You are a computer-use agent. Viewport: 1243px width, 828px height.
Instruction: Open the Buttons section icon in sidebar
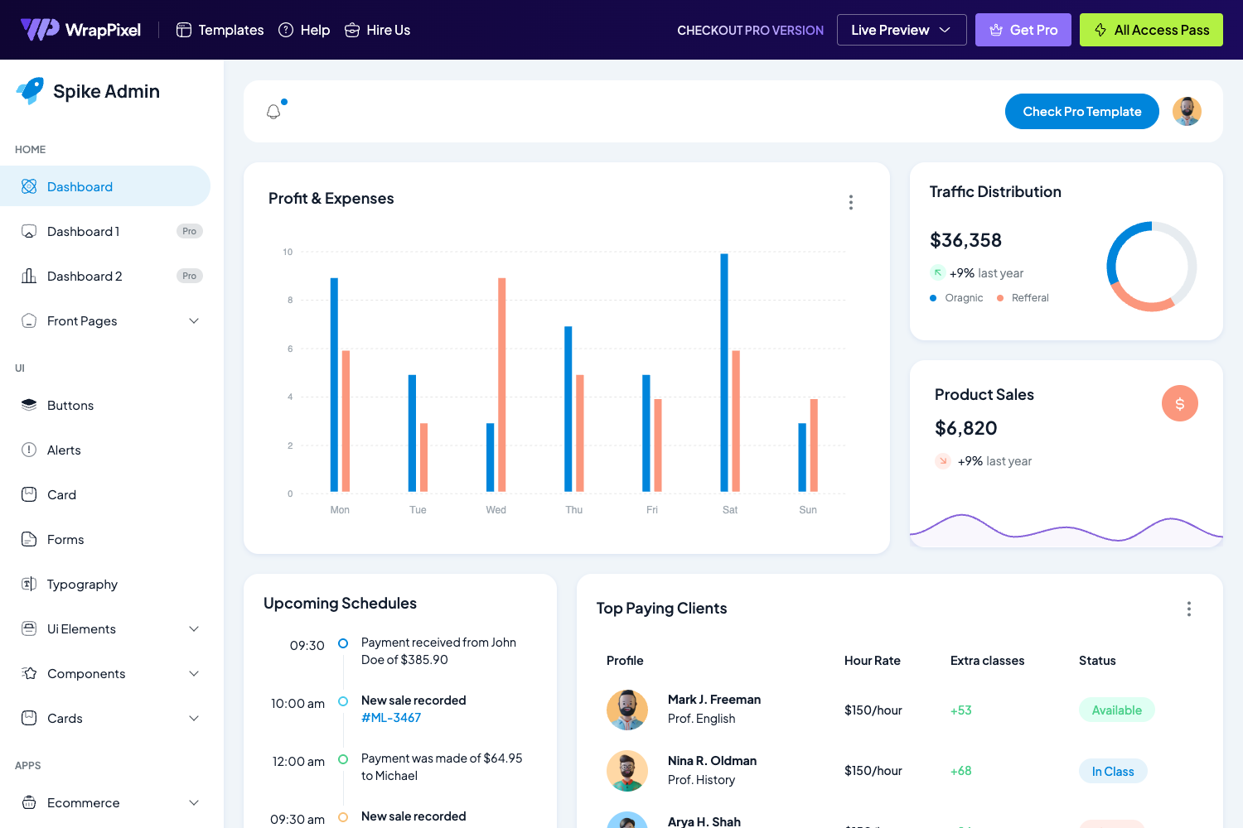28,405
